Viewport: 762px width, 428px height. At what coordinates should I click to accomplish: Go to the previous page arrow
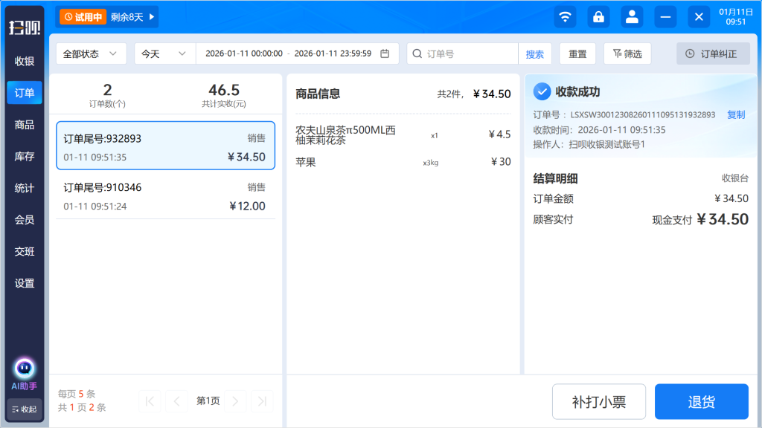[x=176, y=401]
